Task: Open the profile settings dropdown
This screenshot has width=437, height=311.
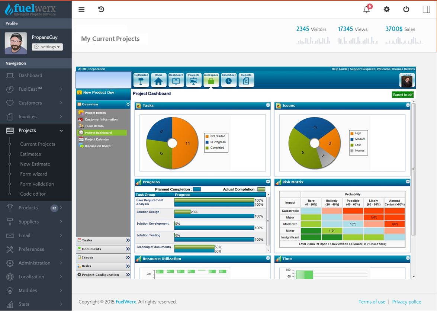Action: click(47, 47)
